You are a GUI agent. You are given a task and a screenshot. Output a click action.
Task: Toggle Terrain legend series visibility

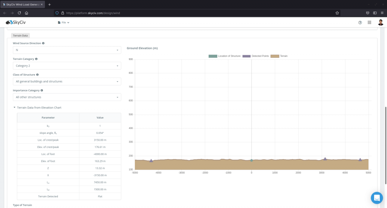point(279,56)
